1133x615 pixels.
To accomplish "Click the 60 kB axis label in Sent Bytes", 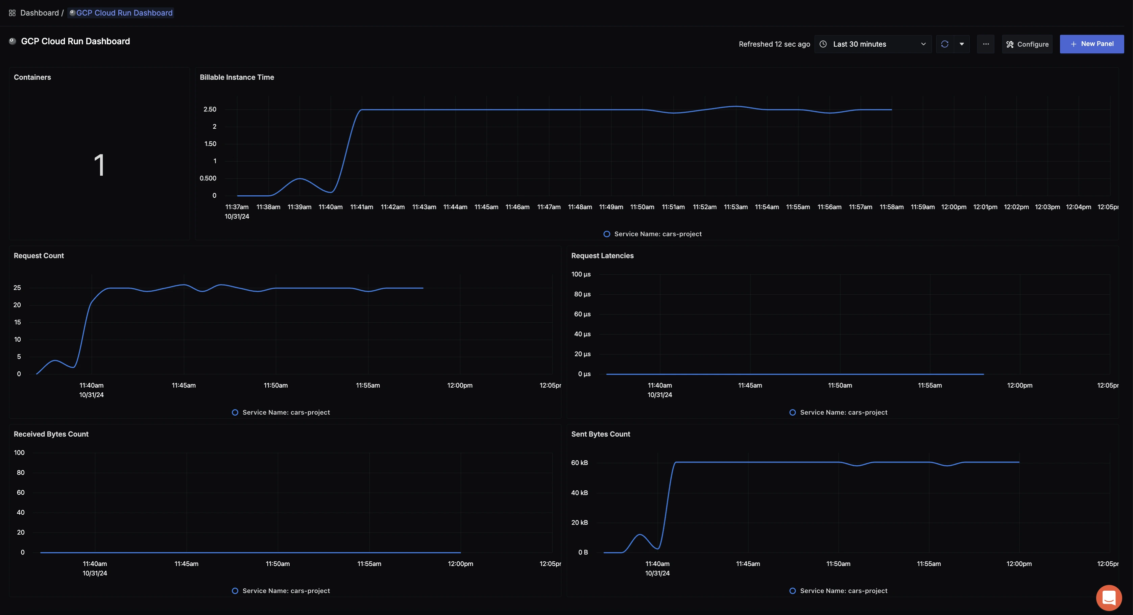I will 579,463.
